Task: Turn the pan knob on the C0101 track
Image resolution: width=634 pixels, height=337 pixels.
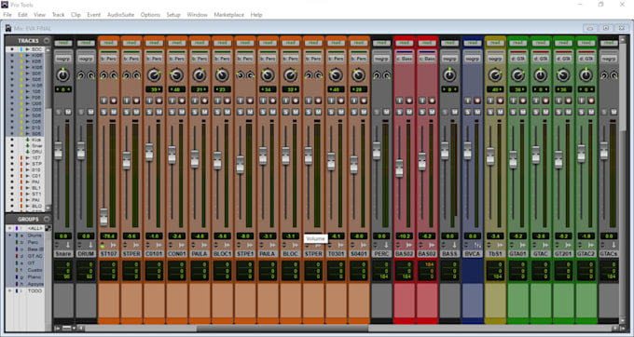Action: 154,75
